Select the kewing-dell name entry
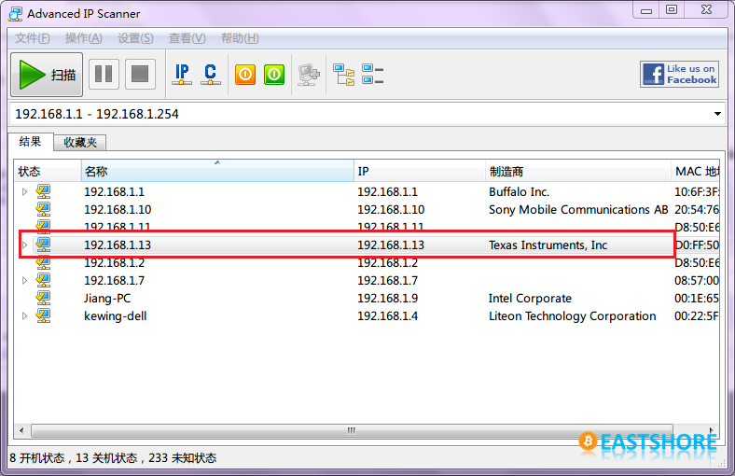 click(116, 316)
